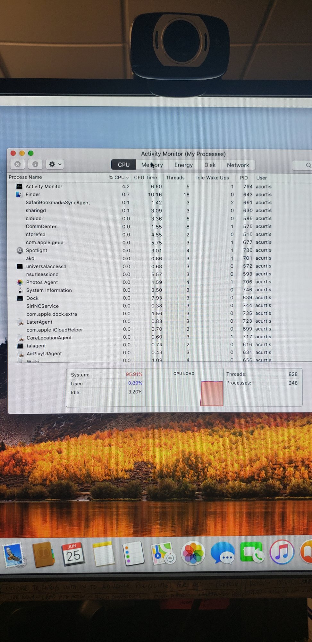Sort by Process Name column header
312x642 pixels.
25,177
